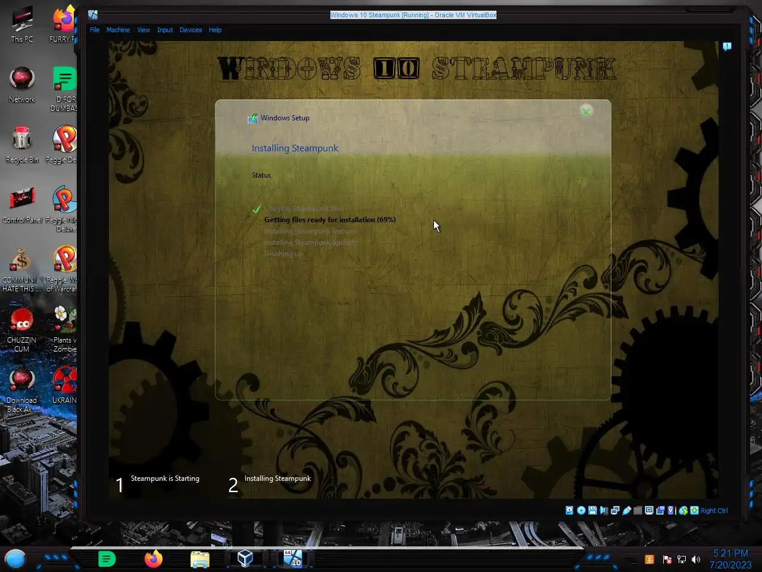Select the UKRAIN desktop icon
Screen dimensions: 762x572
64,386
